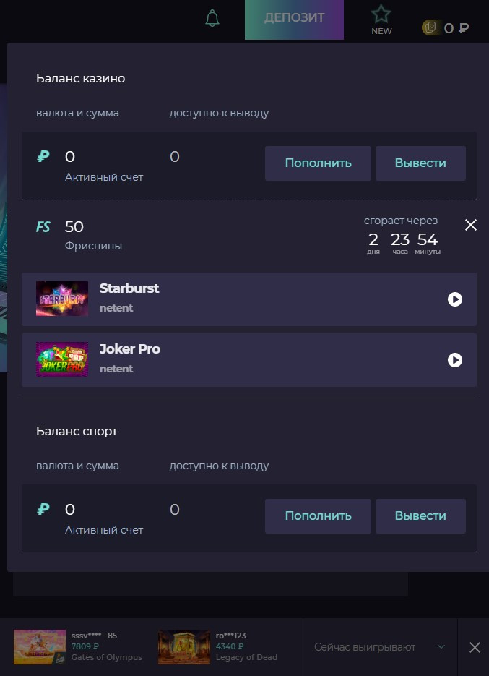
Task: Dismiss the 50 free spins bonus
Action: click(471, 226)
